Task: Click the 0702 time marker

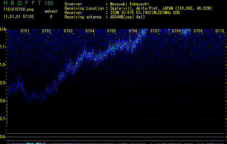Action: click(47, 31)
